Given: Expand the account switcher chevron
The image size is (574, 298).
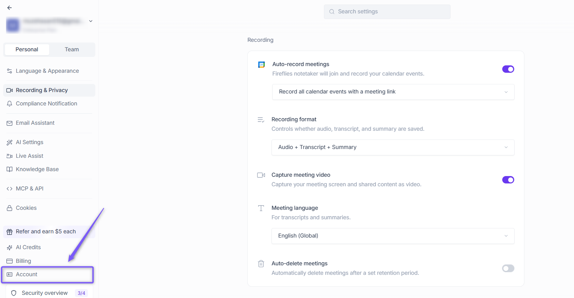Looking at the screenshot, I should 91,21.
